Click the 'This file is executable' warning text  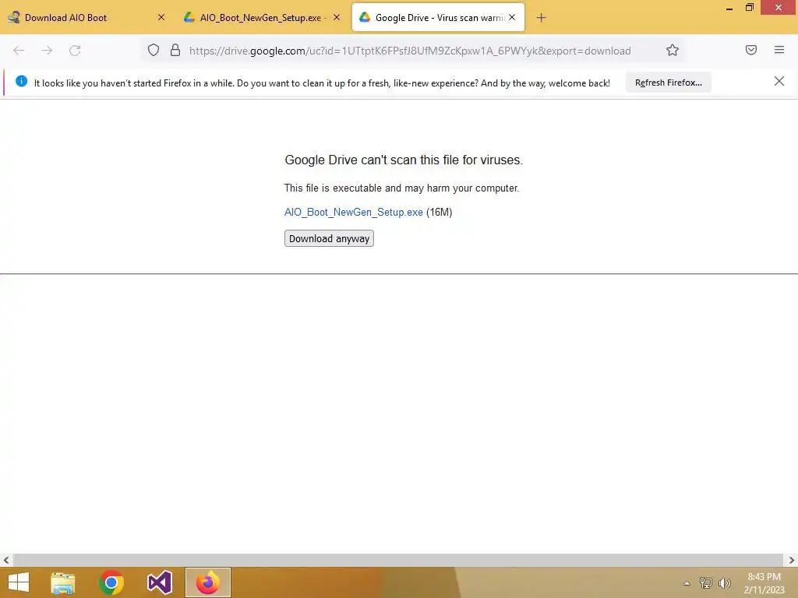click(401, 188)
